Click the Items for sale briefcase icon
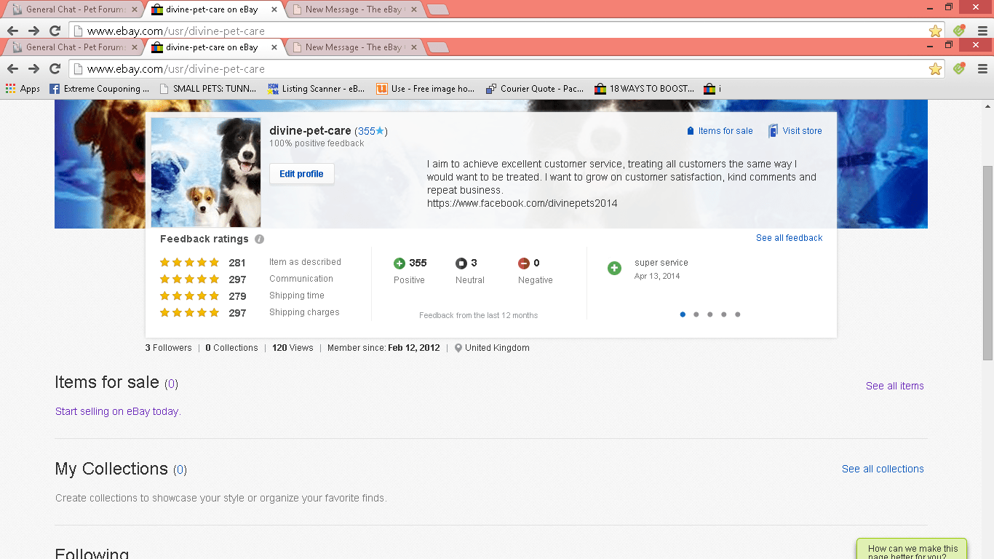 pos(690,130)
